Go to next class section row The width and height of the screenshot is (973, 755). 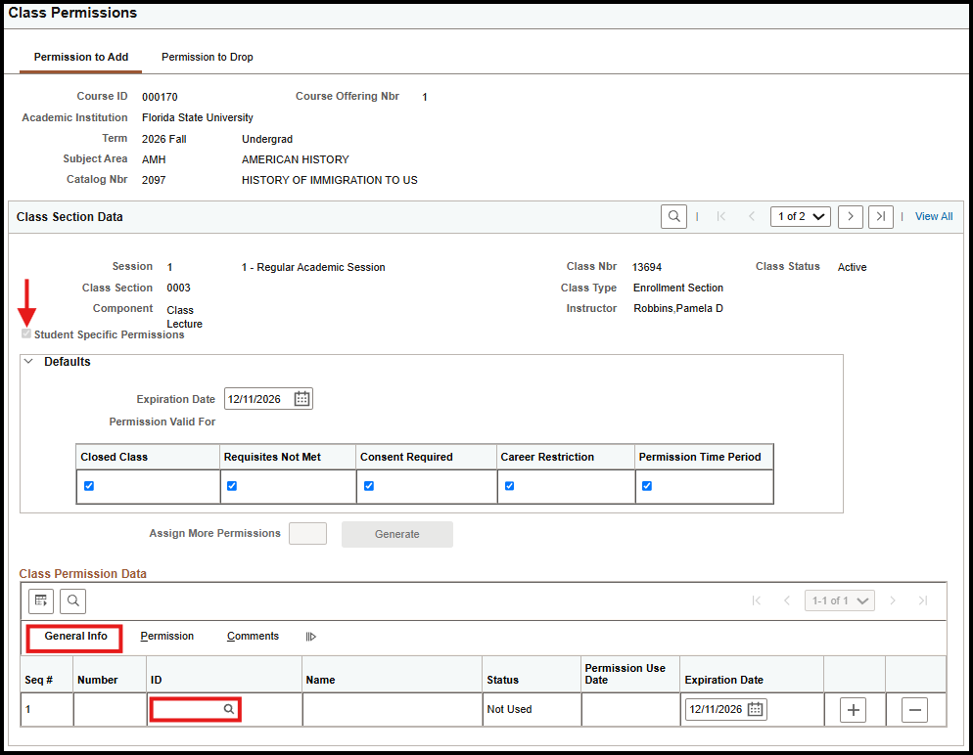pos(850,217)
